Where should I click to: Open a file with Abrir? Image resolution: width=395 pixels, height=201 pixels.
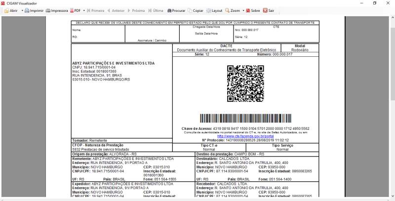(x=11, y=10)
